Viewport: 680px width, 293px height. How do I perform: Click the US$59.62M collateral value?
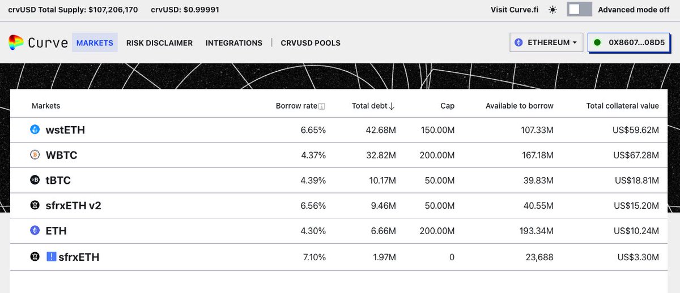[636, 130]
